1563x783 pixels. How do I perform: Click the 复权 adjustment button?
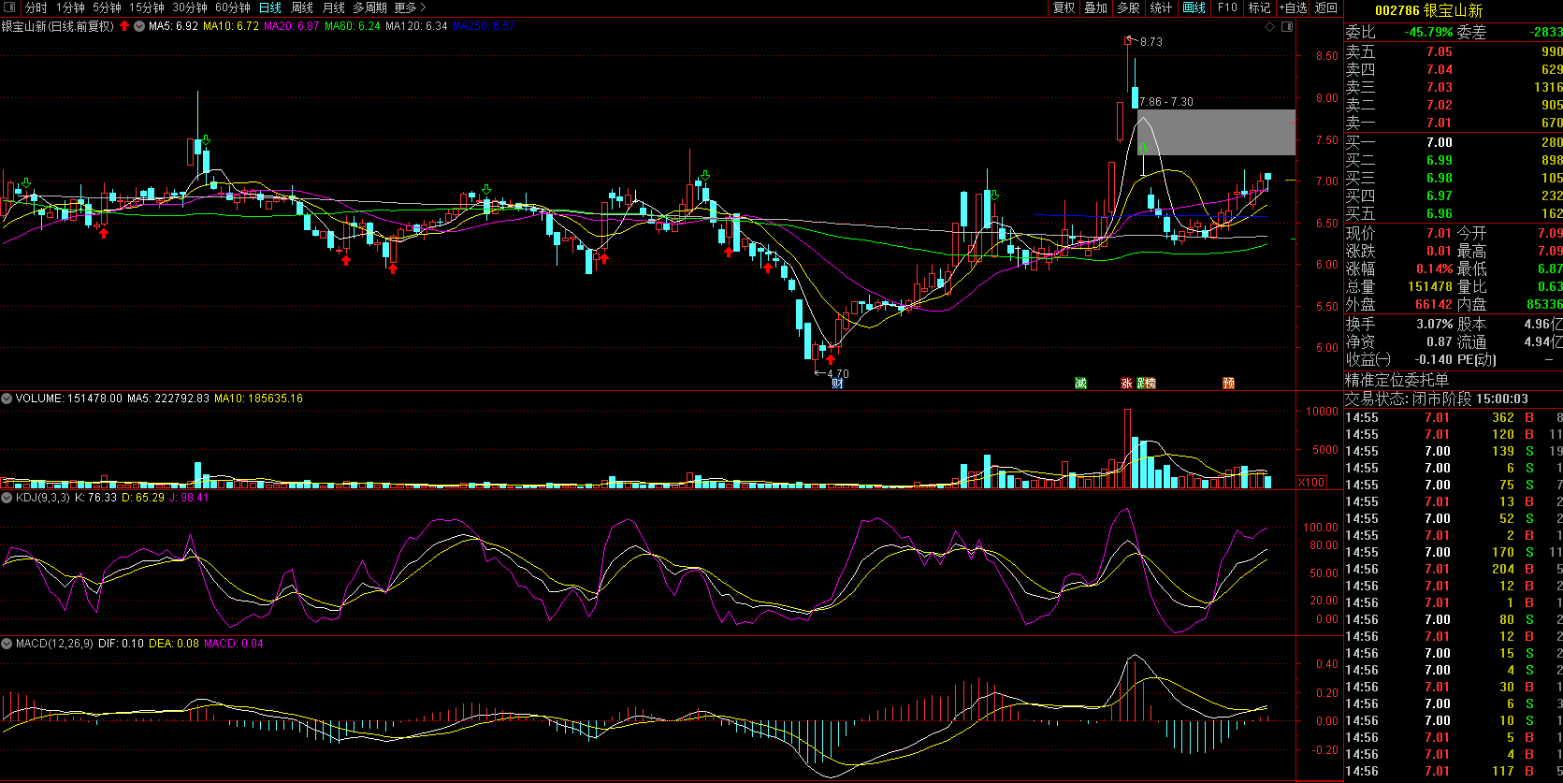click(1064, 7)
